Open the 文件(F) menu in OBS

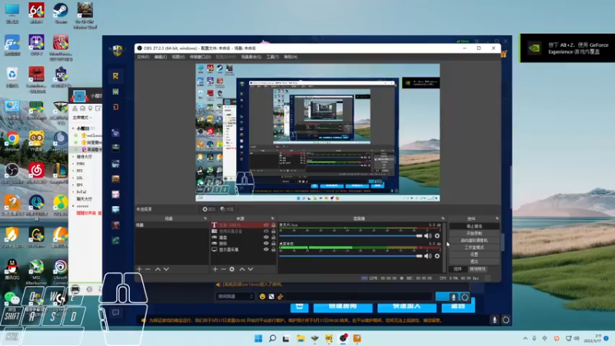[143, 57]
